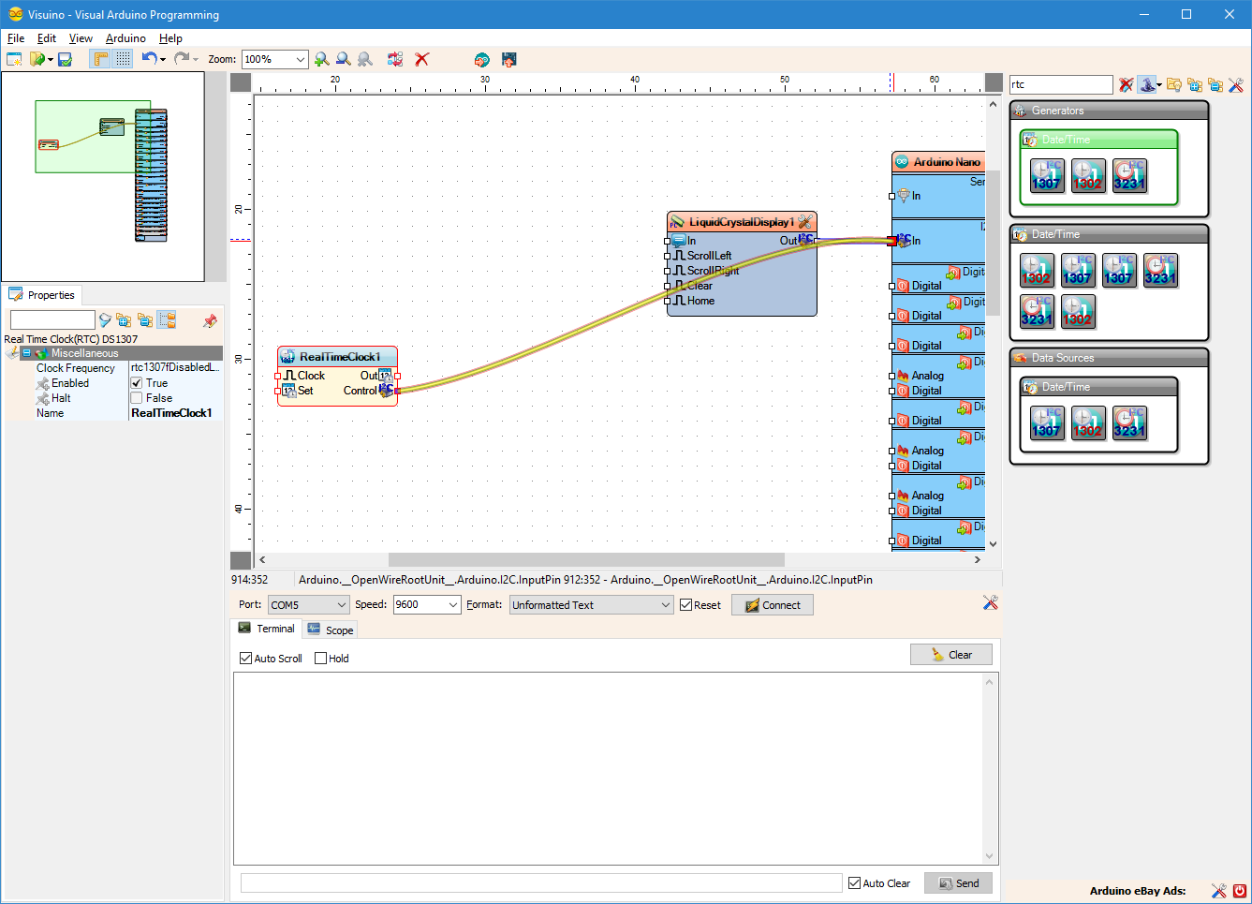
Task: Create a new project using toolbar icon
Action: coord(14,59)
